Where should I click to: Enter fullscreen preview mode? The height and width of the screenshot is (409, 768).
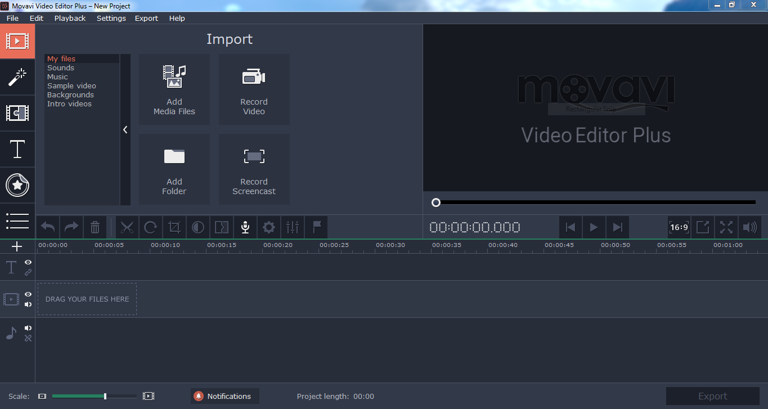[x=726, y=227]
